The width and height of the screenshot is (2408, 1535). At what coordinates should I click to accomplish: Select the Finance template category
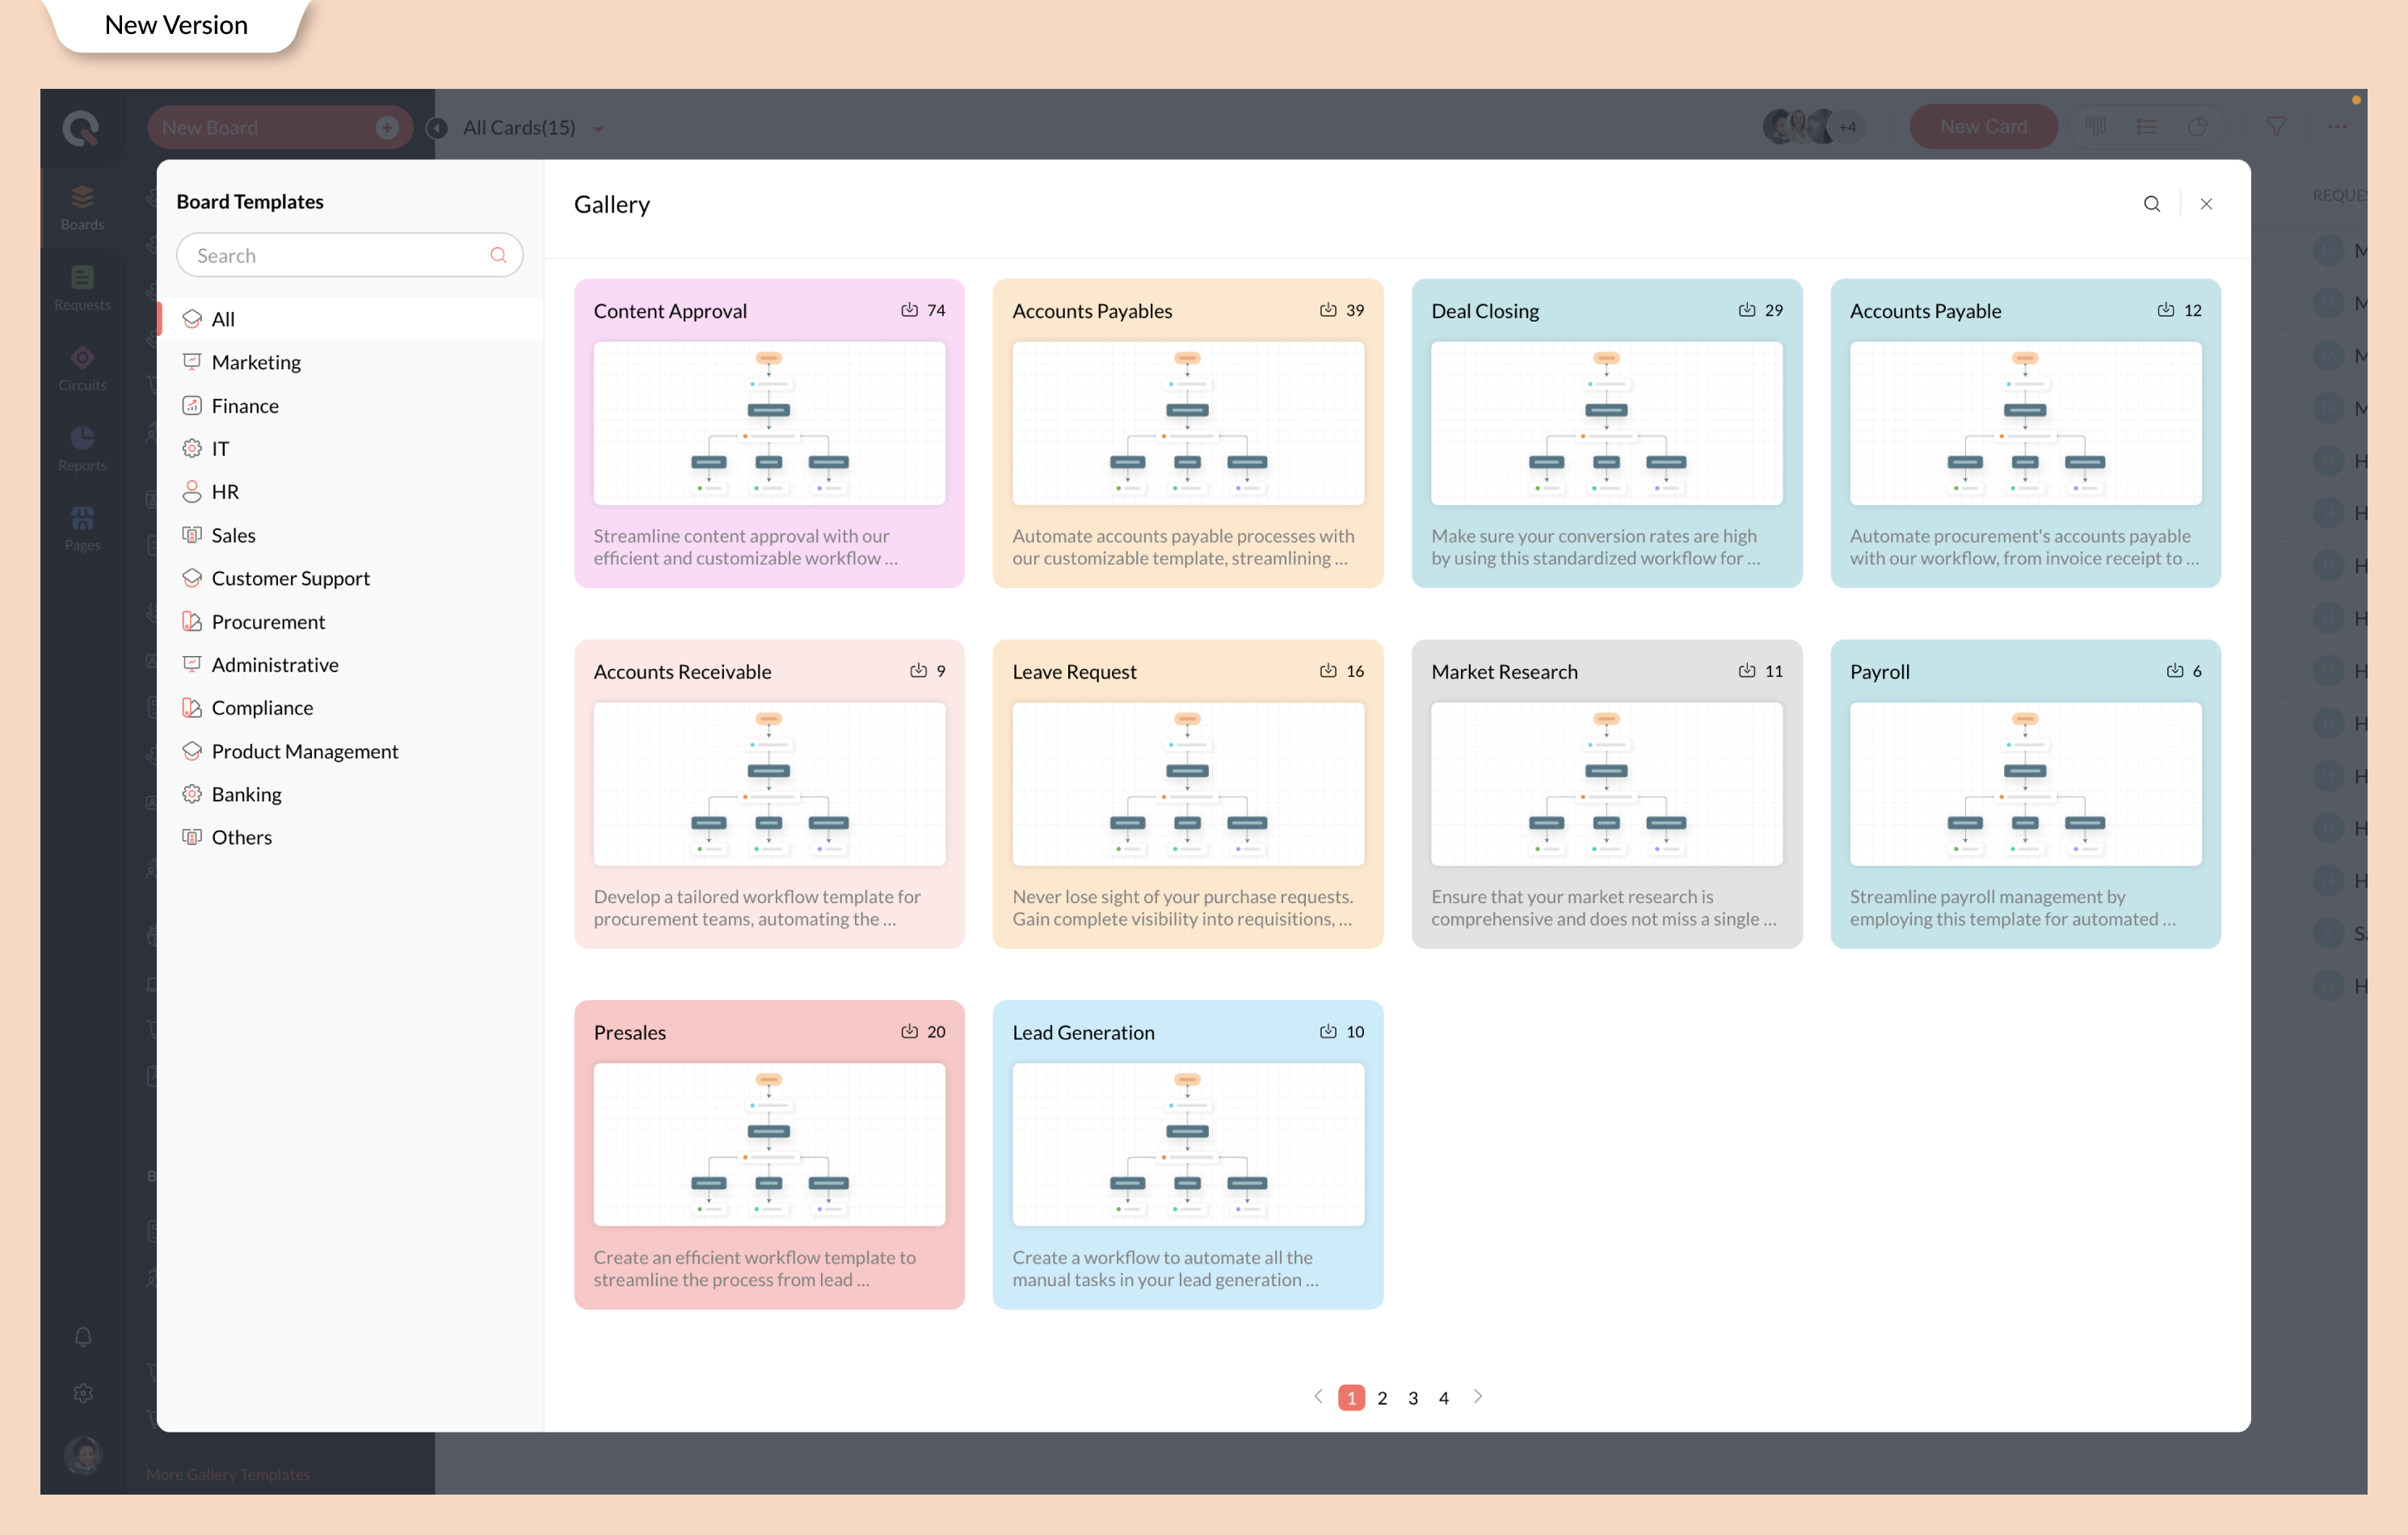pos(245,405)
